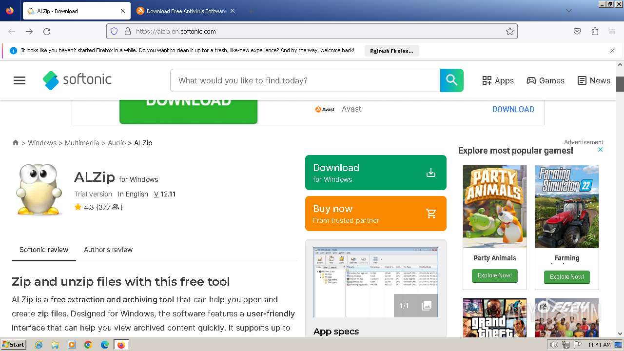The width and height of the screenshot is (624, 351).
Task: Open a new tab with the plus button
Action: pyautogui.click(x=251, y=11)
